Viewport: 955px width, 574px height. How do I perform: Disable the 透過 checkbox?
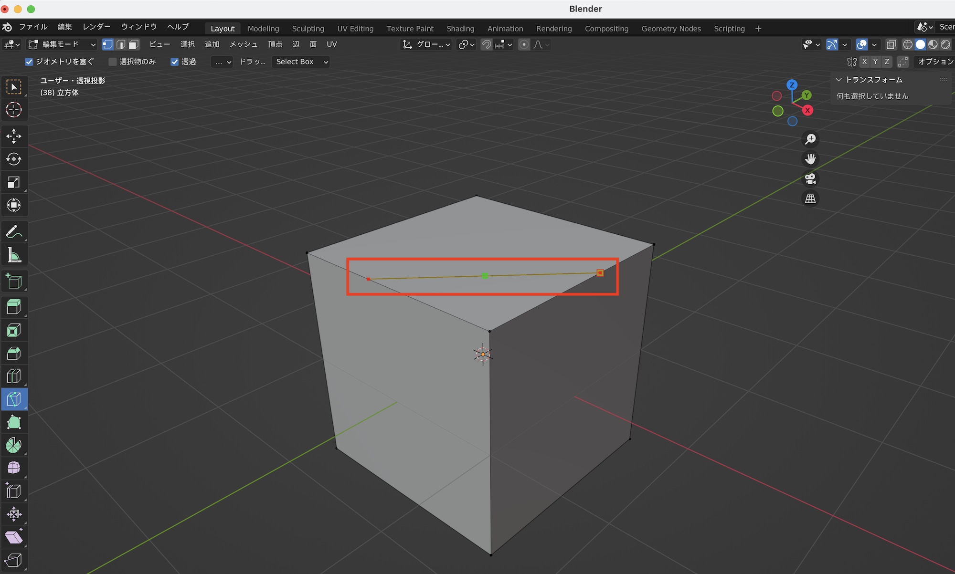point(175,62)
